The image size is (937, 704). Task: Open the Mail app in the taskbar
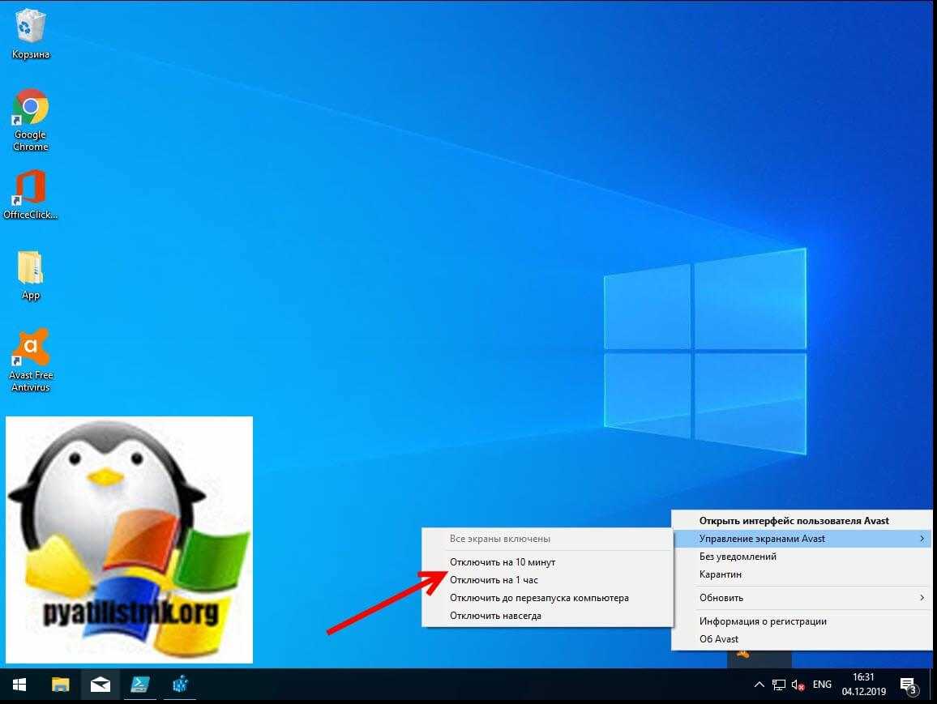point(101,685)
